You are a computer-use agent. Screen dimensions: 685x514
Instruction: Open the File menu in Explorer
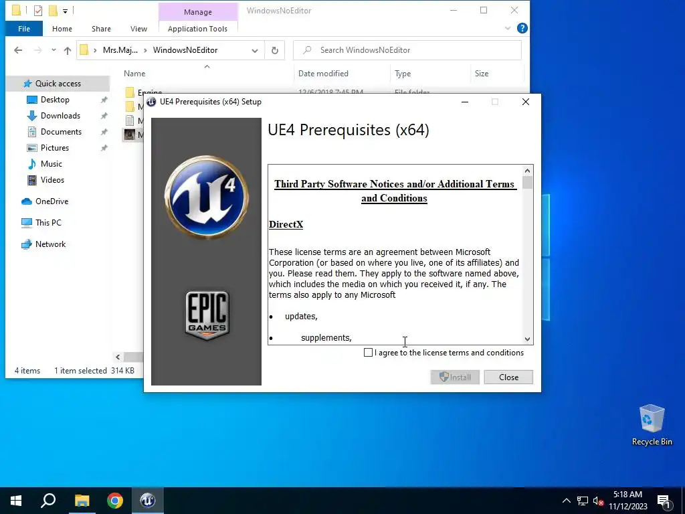pyautogui.click(x=24, y=29)
